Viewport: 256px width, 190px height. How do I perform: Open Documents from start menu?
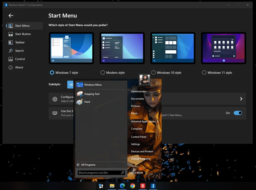tap(138, 99)
